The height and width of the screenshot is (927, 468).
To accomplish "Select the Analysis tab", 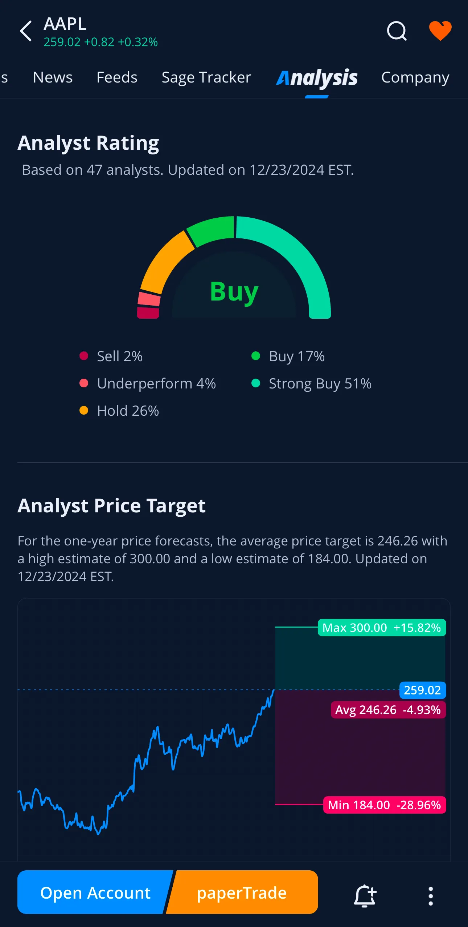I will click(317, 78).
